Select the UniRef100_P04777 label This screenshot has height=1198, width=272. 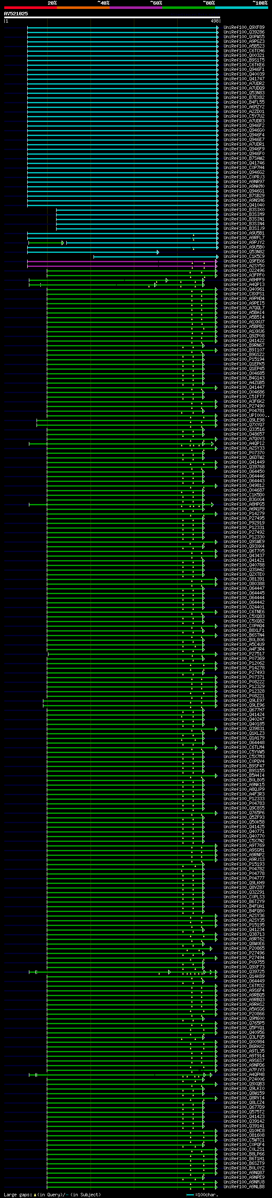click(x=244, y=878)
